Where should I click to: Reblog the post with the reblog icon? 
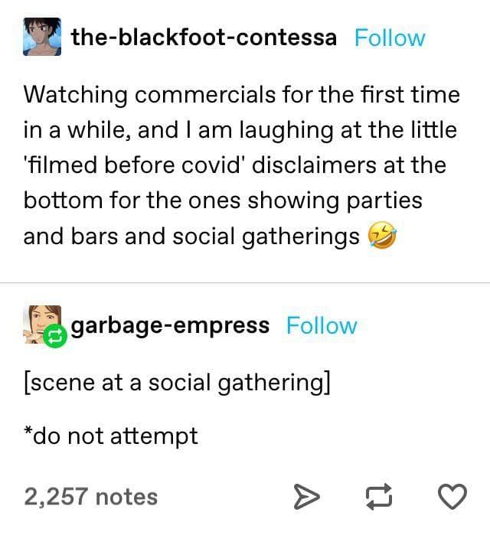tap(379, 497)
